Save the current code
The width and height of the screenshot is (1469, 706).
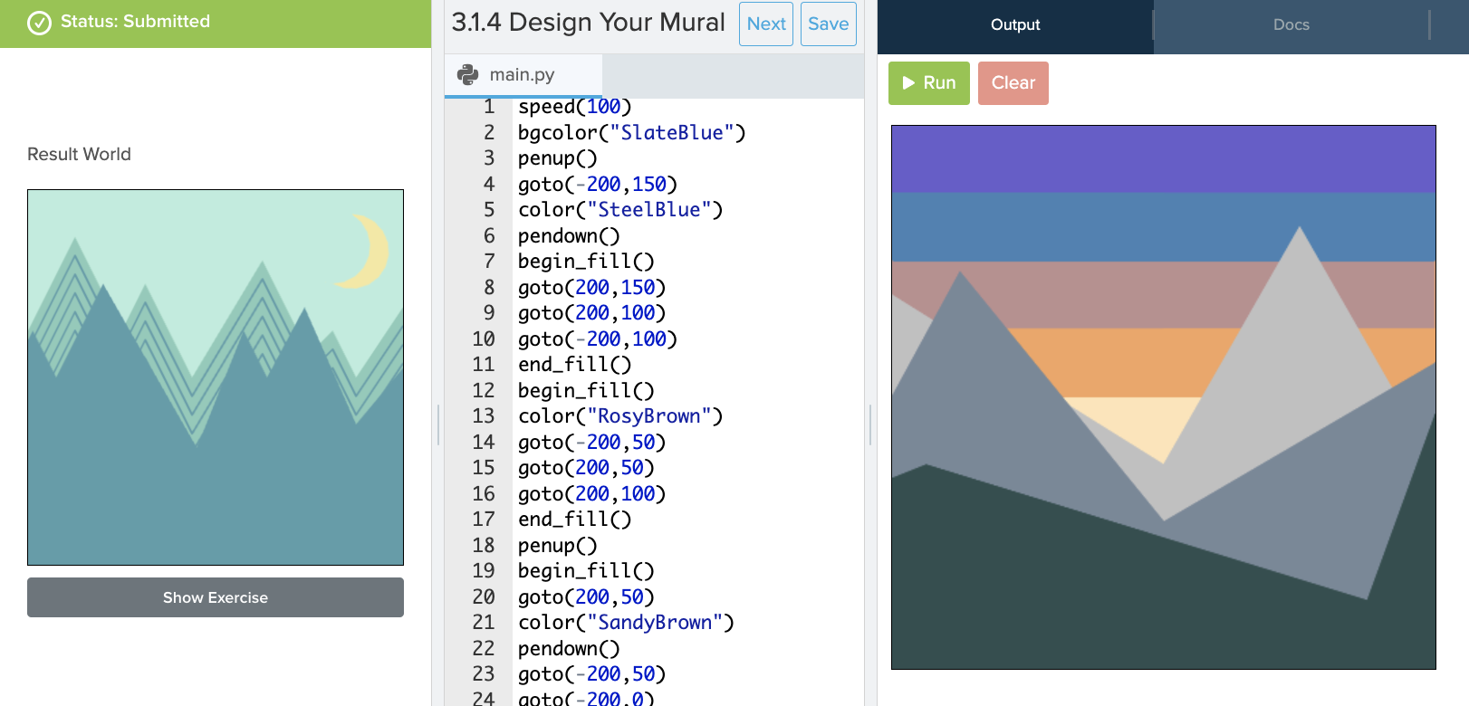[828, 24]
